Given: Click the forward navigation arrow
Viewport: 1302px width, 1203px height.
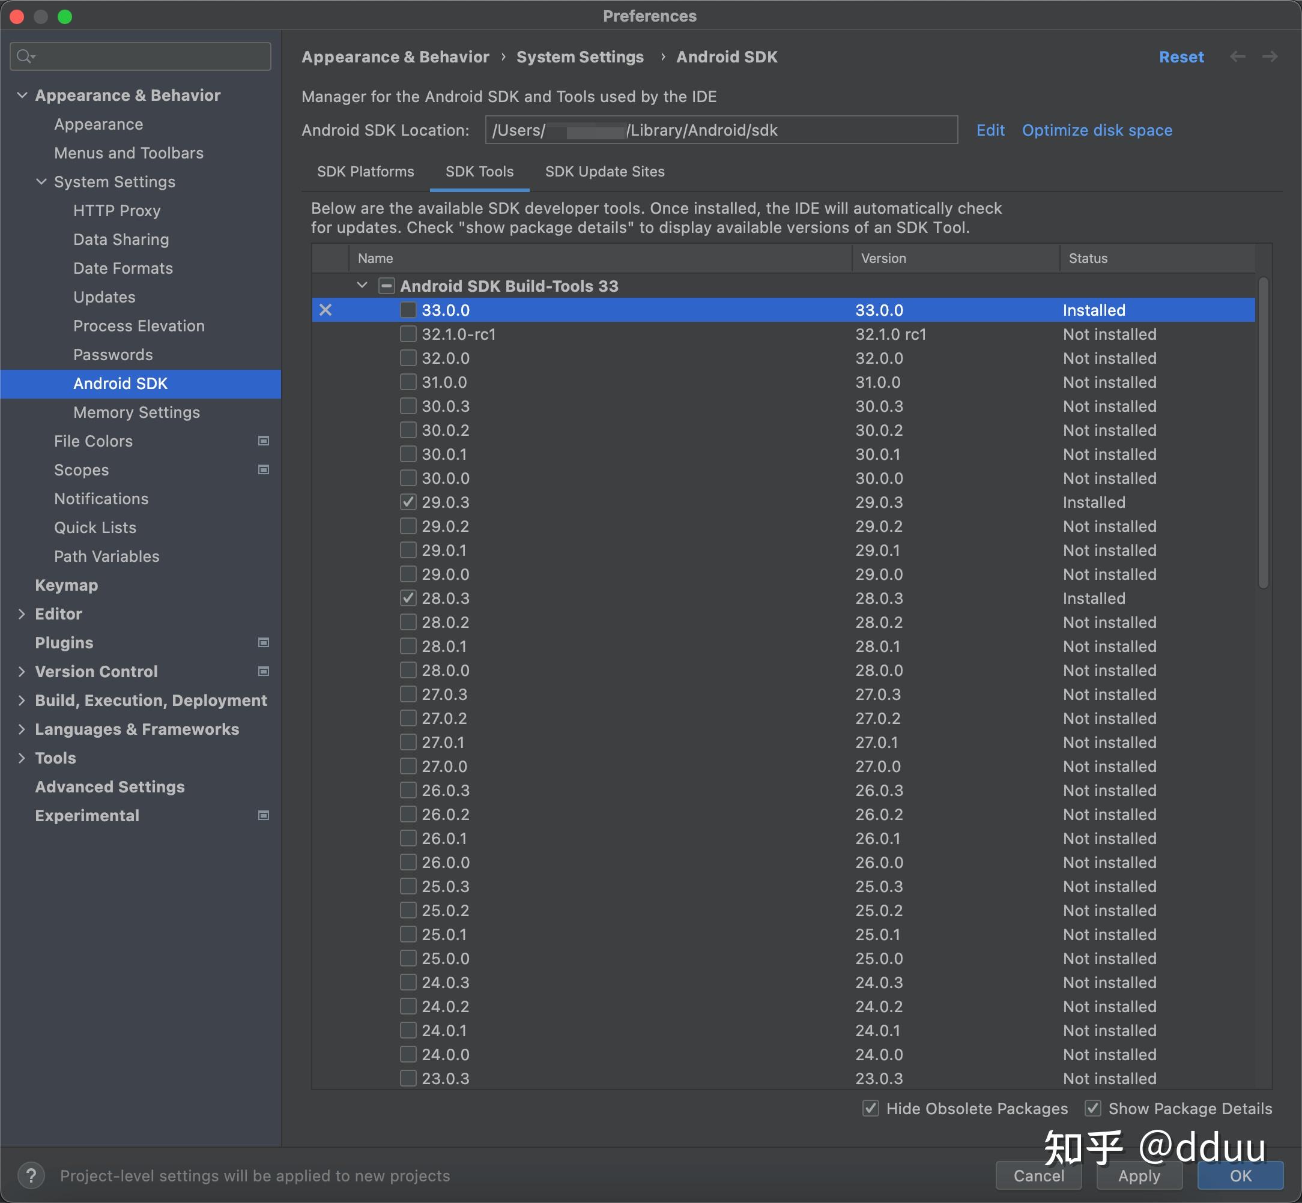Looking at the screenshot, I should pos(1270,56).
